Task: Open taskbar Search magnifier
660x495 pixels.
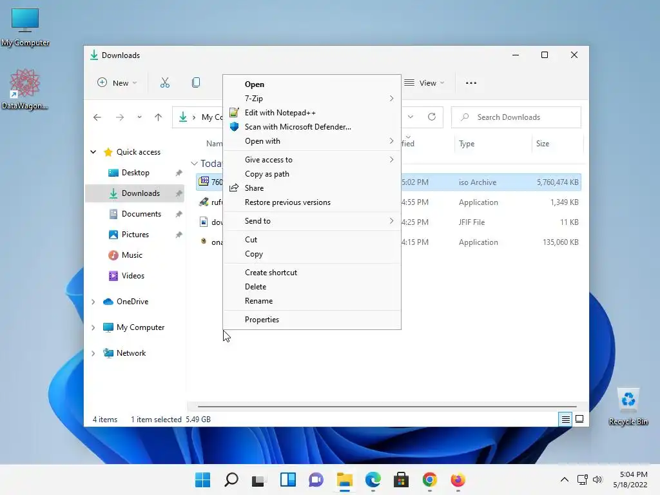Action: (231, 480)
